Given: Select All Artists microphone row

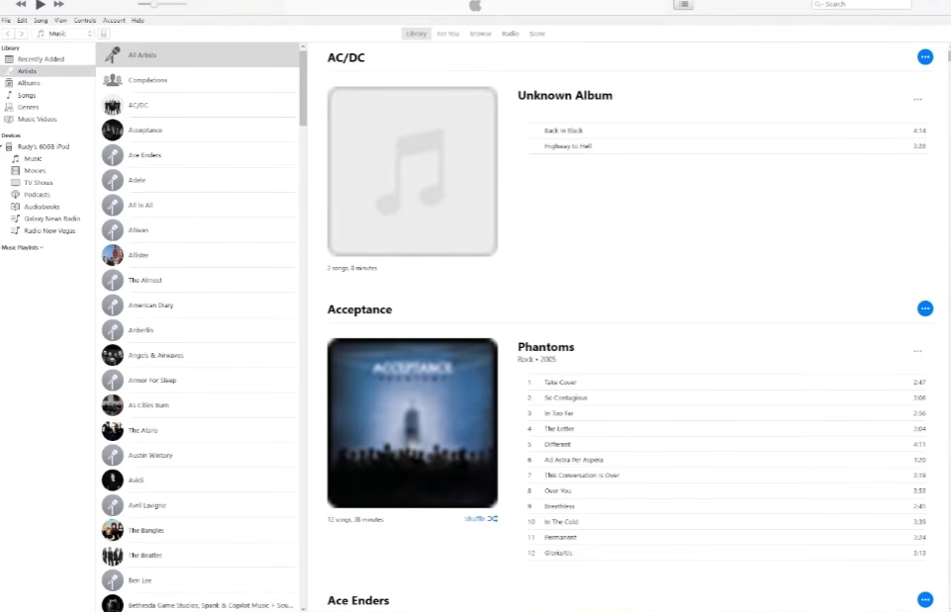Looking at the screenshot, I should coord(198,55).
